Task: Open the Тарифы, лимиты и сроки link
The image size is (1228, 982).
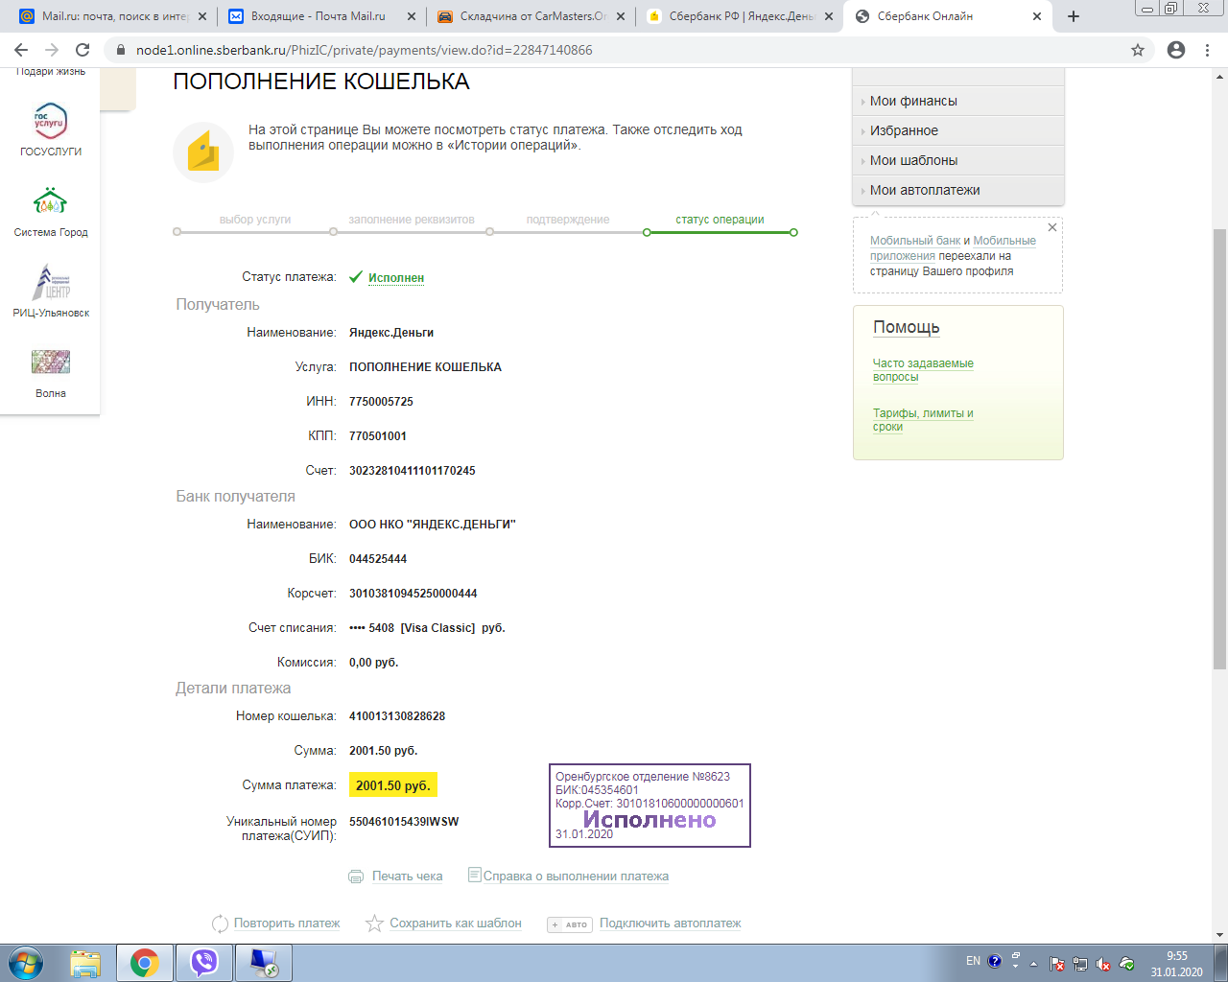Action: click(x=922, y=420)
